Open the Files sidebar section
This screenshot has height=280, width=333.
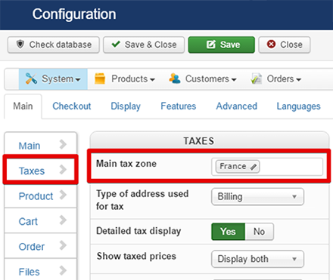[41, 269]
